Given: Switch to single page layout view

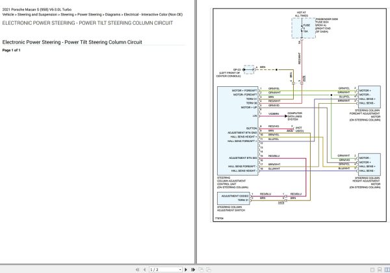Looking at the screenshot, I should click(372, 270).
